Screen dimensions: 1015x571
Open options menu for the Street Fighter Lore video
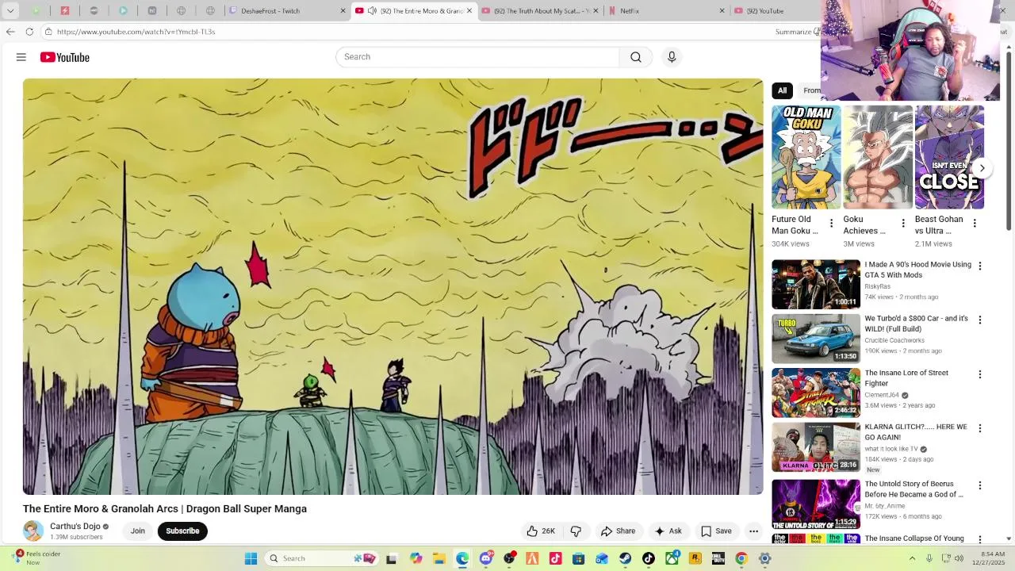(x=980, y=374)
